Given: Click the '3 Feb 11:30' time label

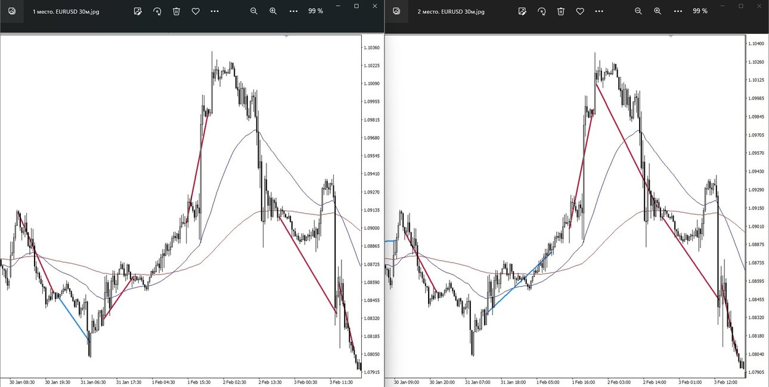Looking at the screenshot, I should pyautogui.click(x=342, y=382).
